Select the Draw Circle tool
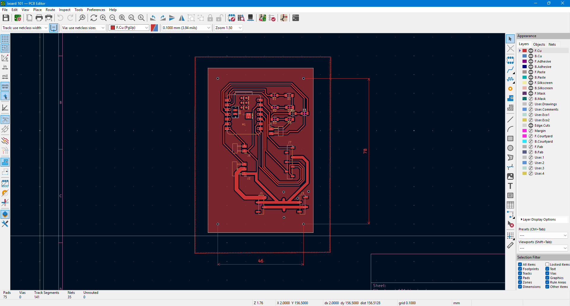The image size is (570, 306). (x=510, y=148)
